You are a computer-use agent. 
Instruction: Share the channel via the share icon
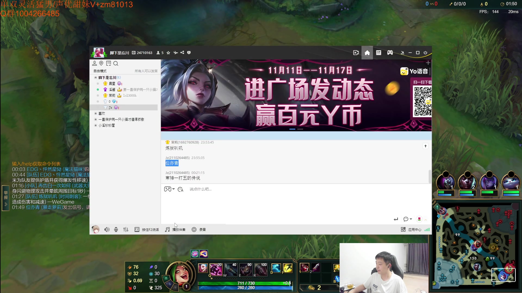pos(182,53)
